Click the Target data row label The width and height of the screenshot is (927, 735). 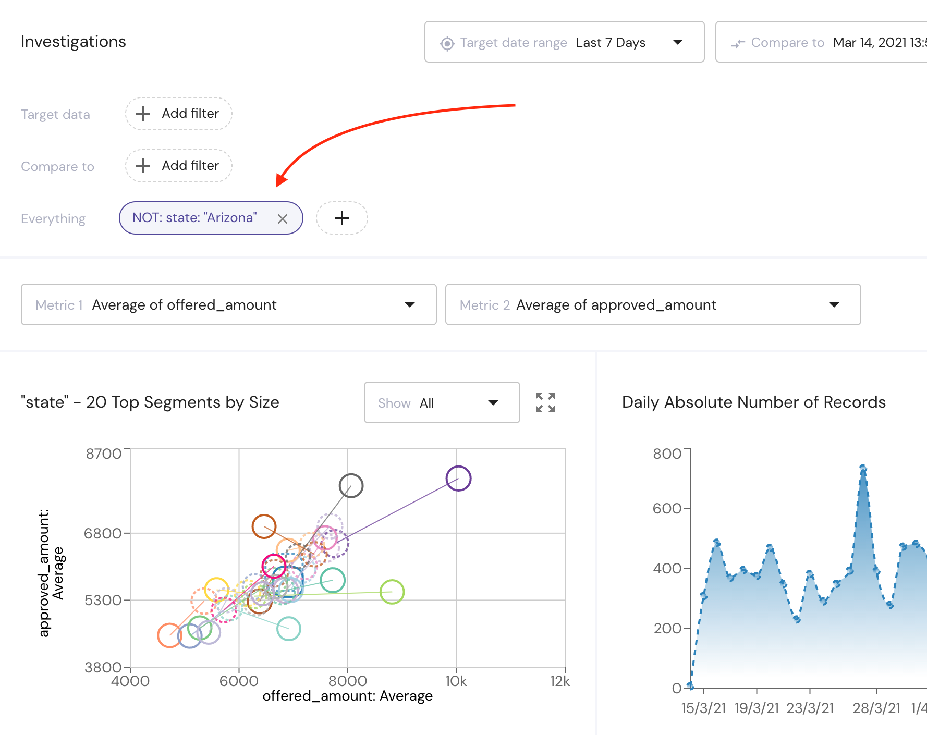coord(55,114)
